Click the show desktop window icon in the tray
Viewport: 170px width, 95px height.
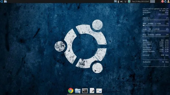pos(115,2)
